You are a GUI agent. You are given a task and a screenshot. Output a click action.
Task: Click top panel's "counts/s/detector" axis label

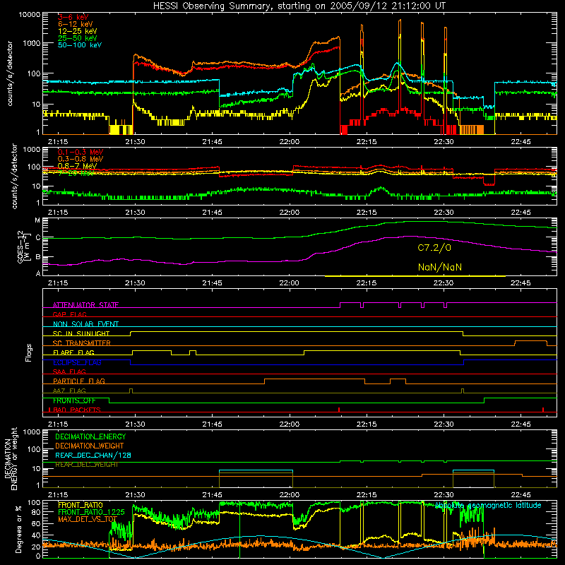[10, 73]
